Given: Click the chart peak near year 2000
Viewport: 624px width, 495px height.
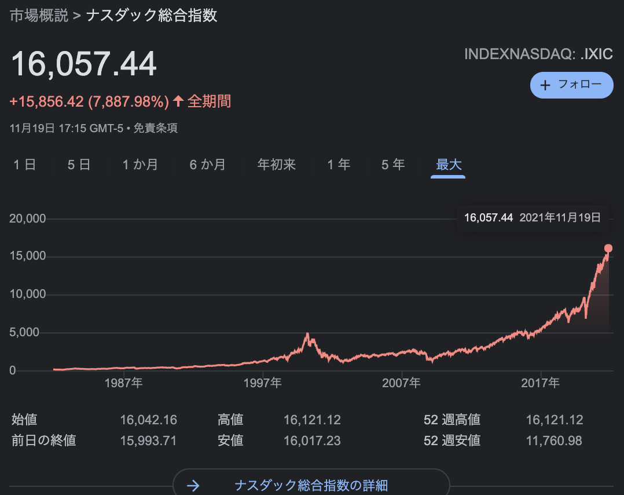Looking at the screenshot, I should point(307,334).
